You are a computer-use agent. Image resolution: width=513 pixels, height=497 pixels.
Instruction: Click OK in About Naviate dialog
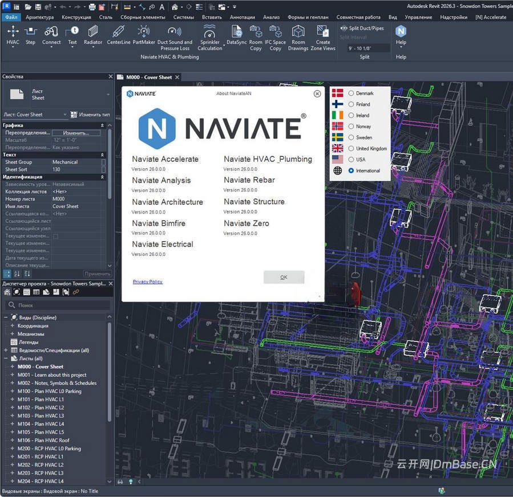point(284,277)
